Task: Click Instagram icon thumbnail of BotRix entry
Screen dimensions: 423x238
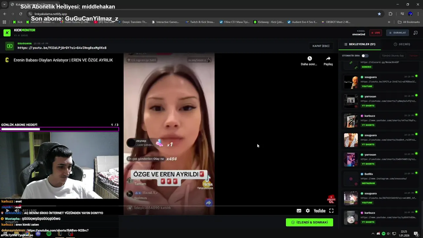Action: coord(351,179)
